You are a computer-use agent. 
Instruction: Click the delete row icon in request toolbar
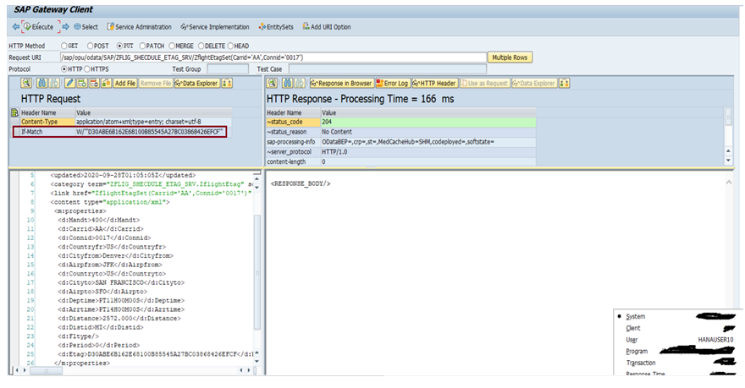(94, 83)
